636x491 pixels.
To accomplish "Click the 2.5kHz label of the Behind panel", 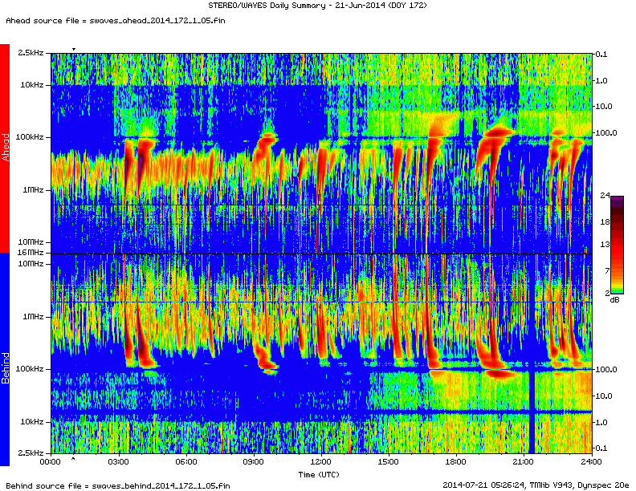I will (31, 453).
